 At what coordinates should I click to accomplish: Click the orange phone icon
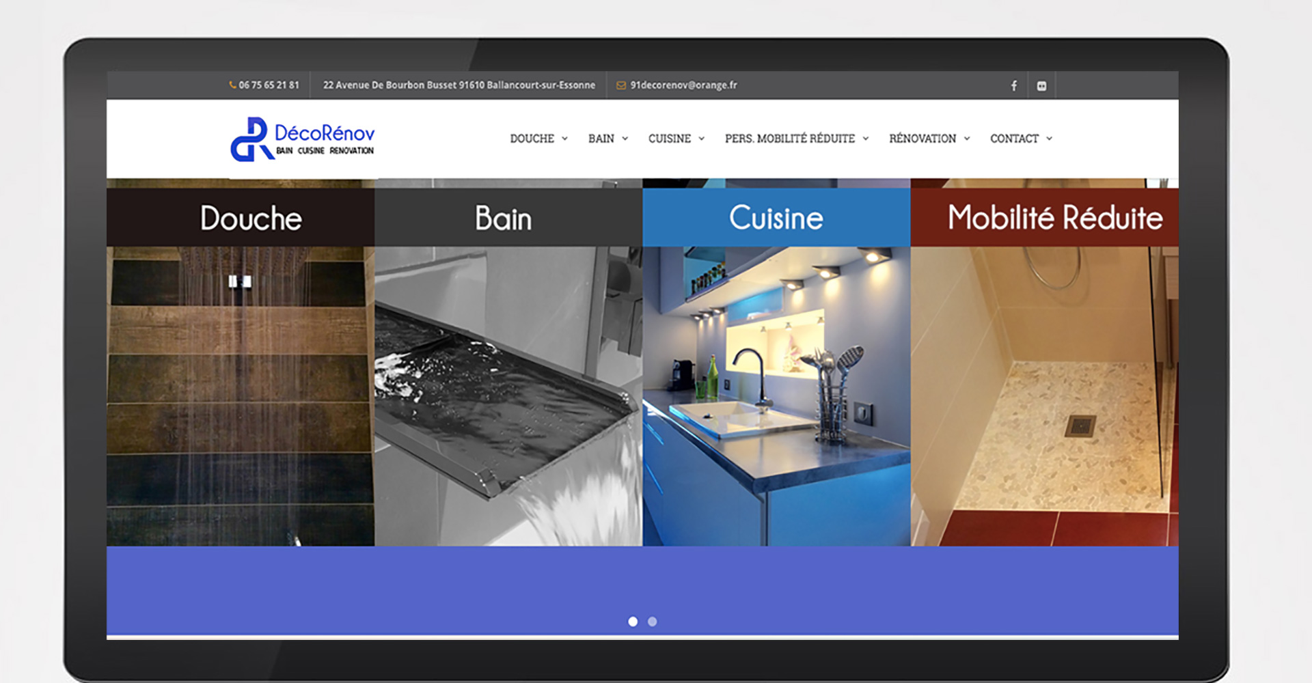click(x=232, y=85)
